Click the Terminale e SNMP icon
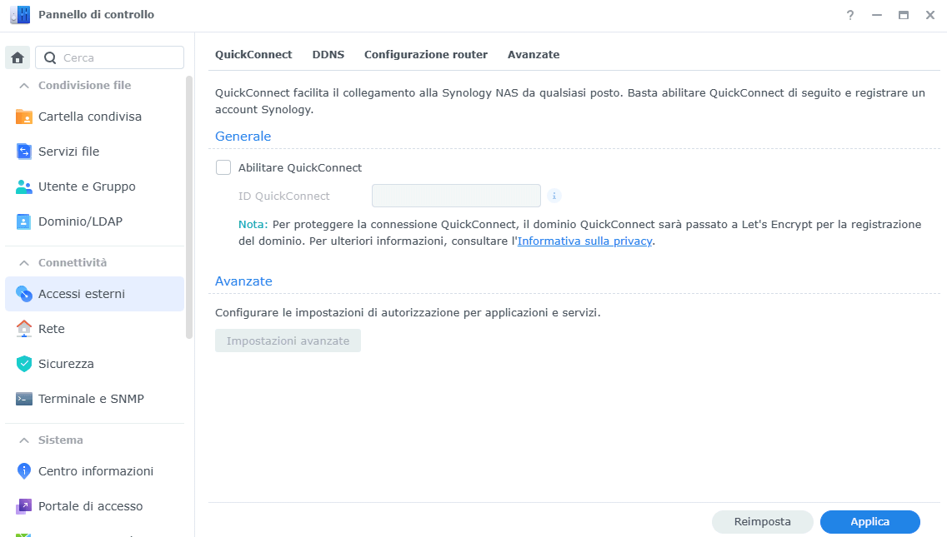The width and height of the screenshot is (947, 537). (23, 399)
